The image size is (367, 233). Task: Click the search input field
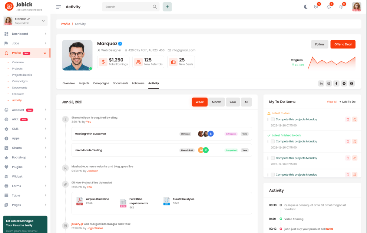128,7
